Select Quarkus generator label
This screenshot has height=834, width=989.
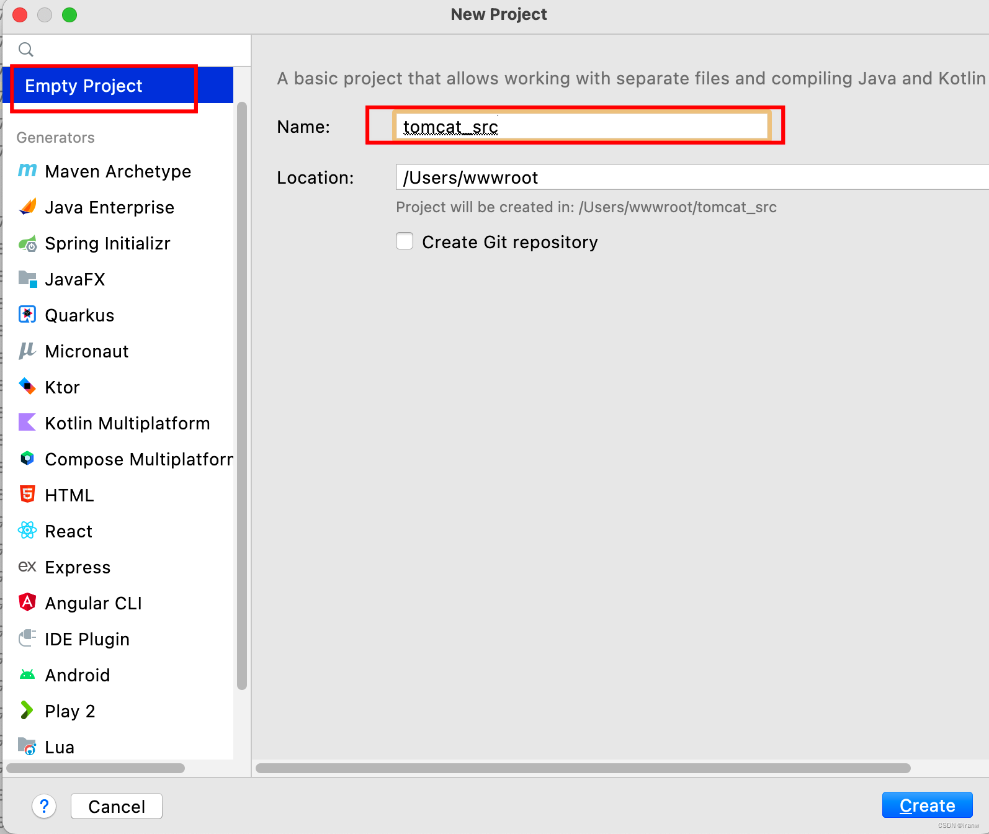[x=80, y=315]
